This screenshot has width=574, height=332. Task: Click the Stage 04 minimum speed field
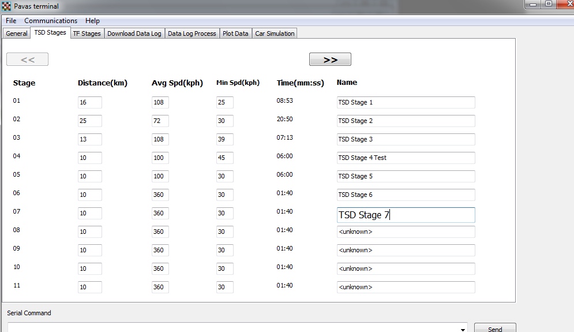click(x=225, y=158)
